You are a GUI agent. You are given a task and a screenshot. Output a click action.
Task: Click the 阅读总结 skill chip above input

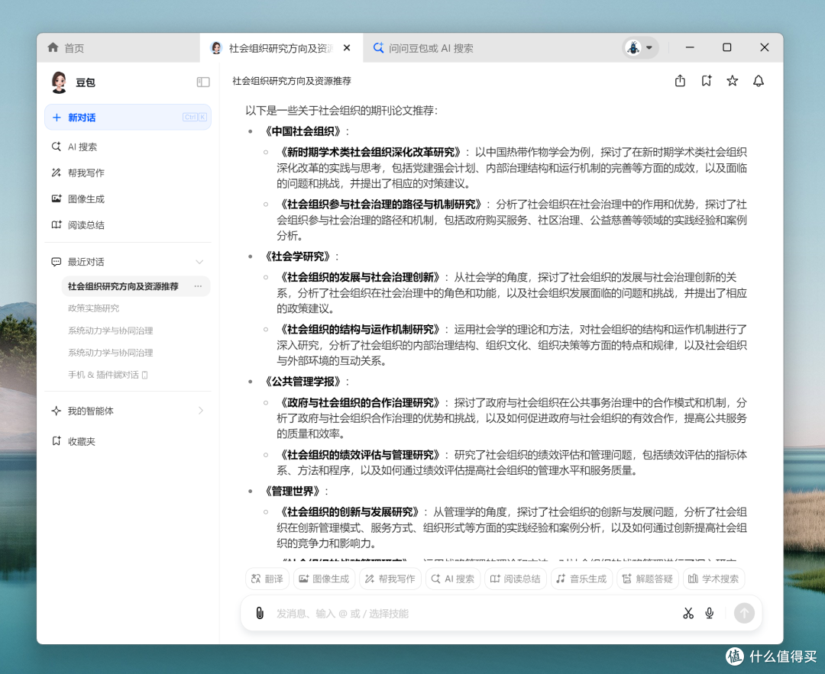coord(516,579)
